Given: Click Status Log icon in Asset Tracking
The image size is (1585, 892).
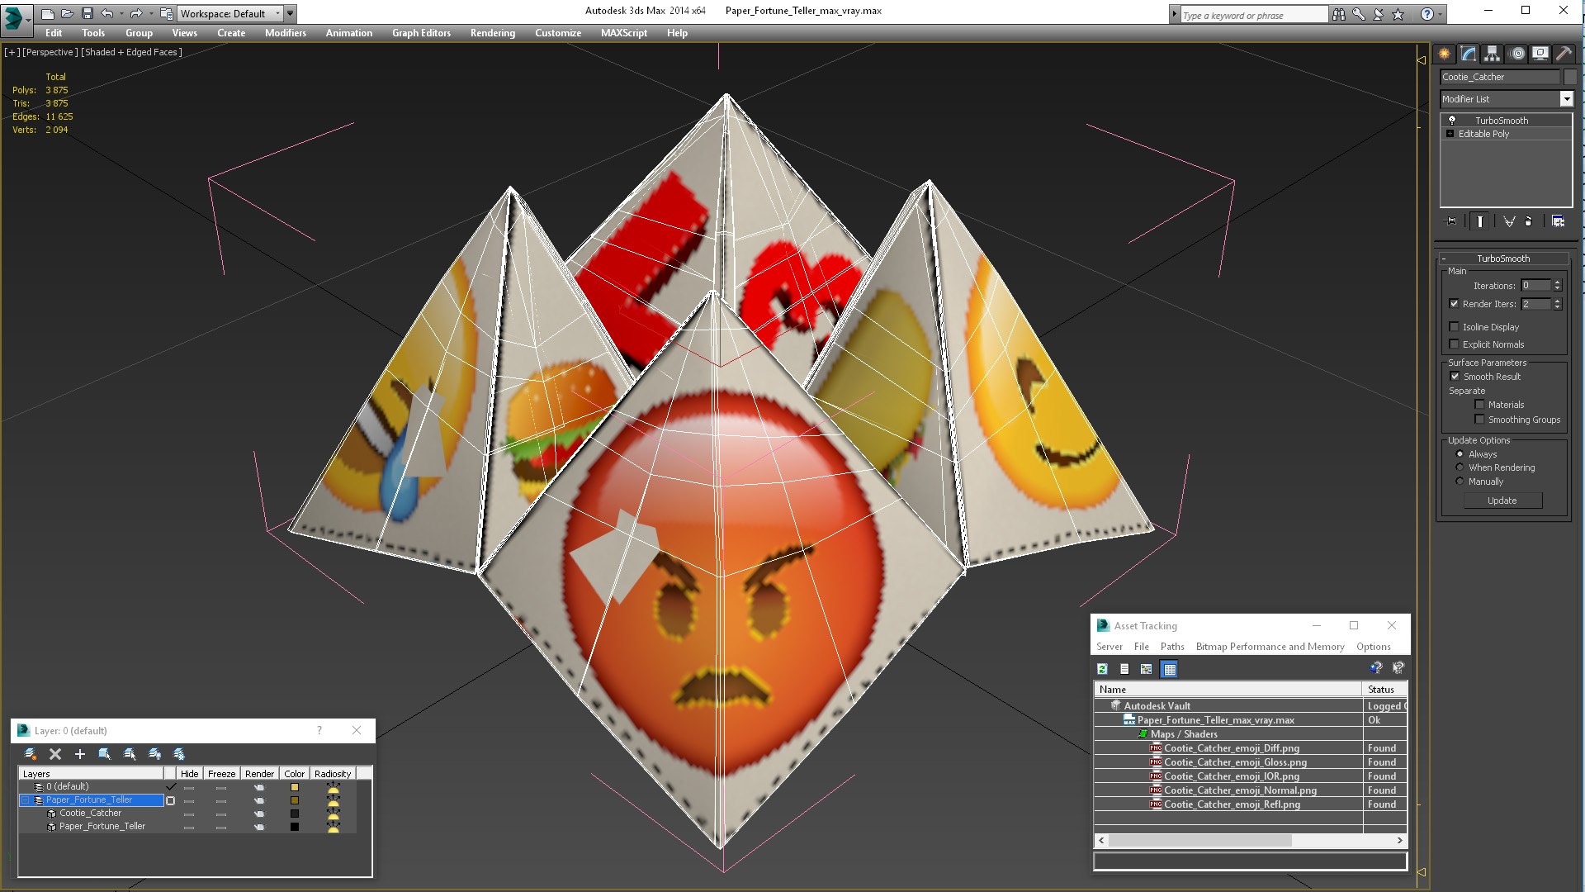Looking at the screenshot, I should 1124,669.
